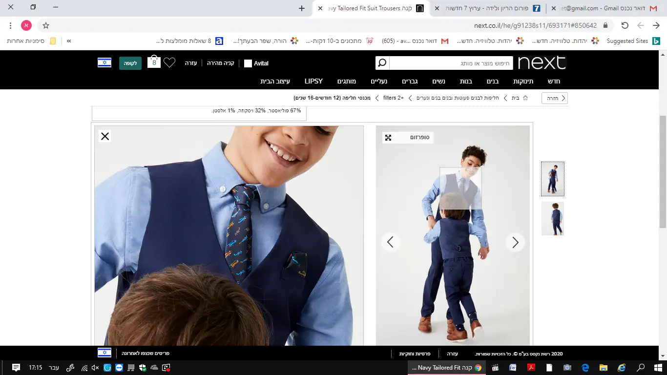Click the Next logo in the header

tap(542, 62)
